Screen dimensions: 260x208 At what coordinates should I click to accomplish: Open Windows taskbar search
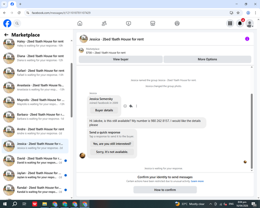pos(15,204)
